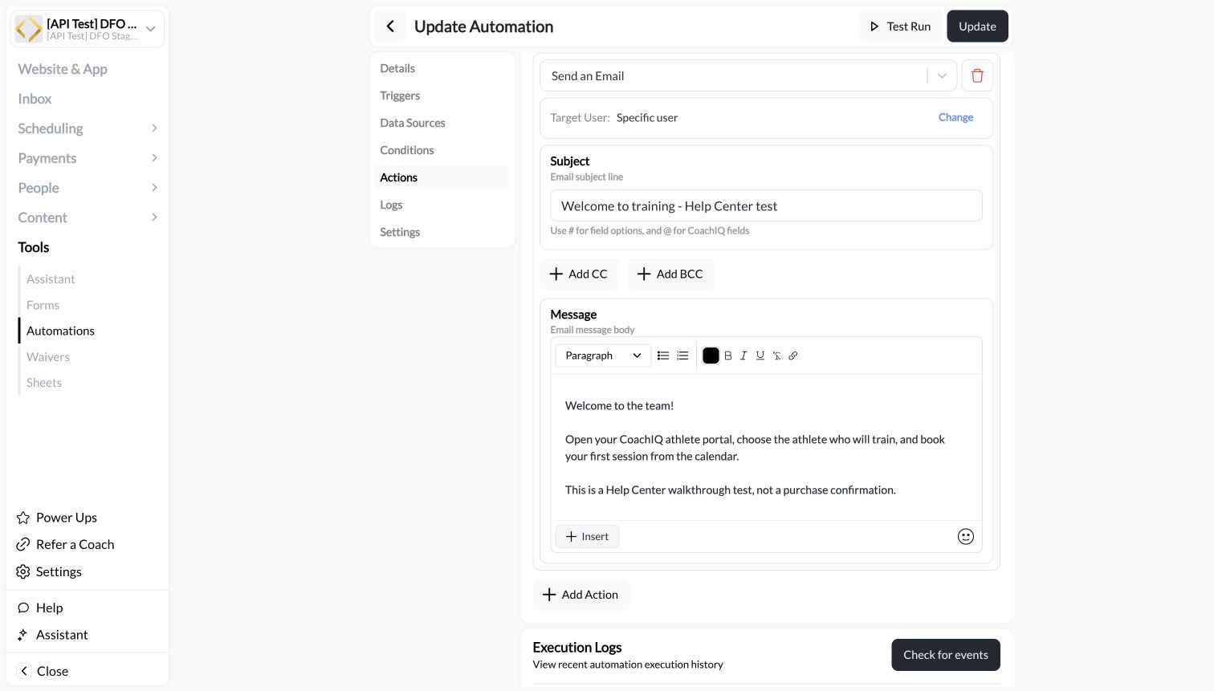Close the sidebar panel
1214x691 pixels.
click(x=43, y=671)
